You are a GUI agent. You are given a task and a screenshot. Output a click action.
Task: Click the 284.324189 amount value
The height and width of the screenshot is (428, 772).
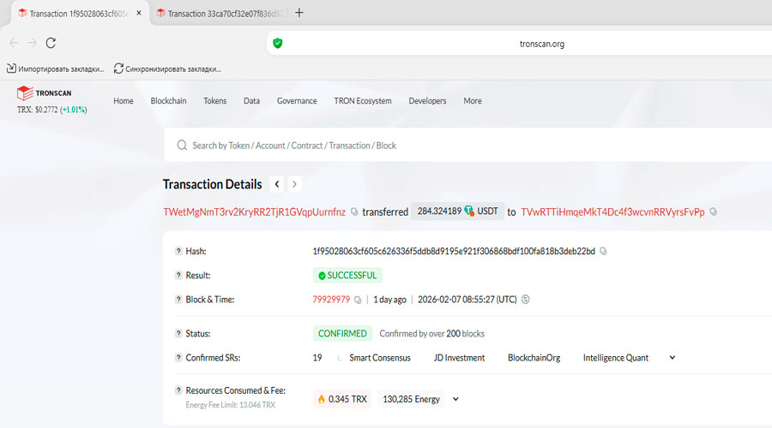(439, 211)
